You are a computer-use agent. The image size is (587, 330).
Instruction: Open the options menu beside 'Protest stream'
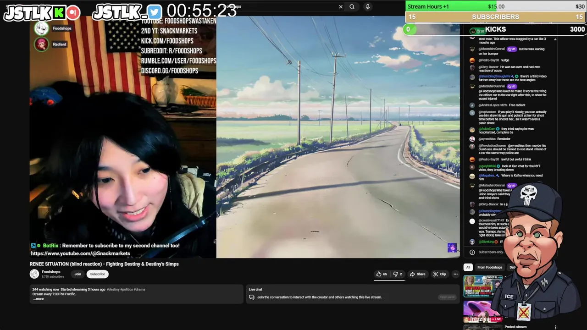click(x=555, y=327)
